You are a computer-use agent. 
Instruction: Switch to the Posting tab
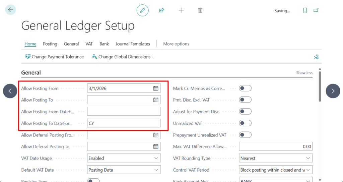coord(50,44)
